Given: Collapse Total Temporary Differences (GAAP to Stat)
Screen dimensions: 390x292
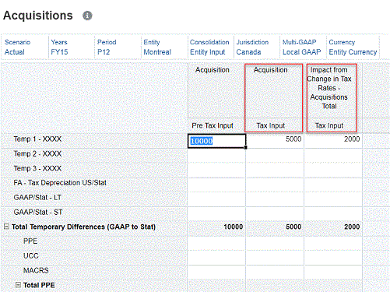Looking at the screenshot, I should pyautogui.click(x=6, y=227).
